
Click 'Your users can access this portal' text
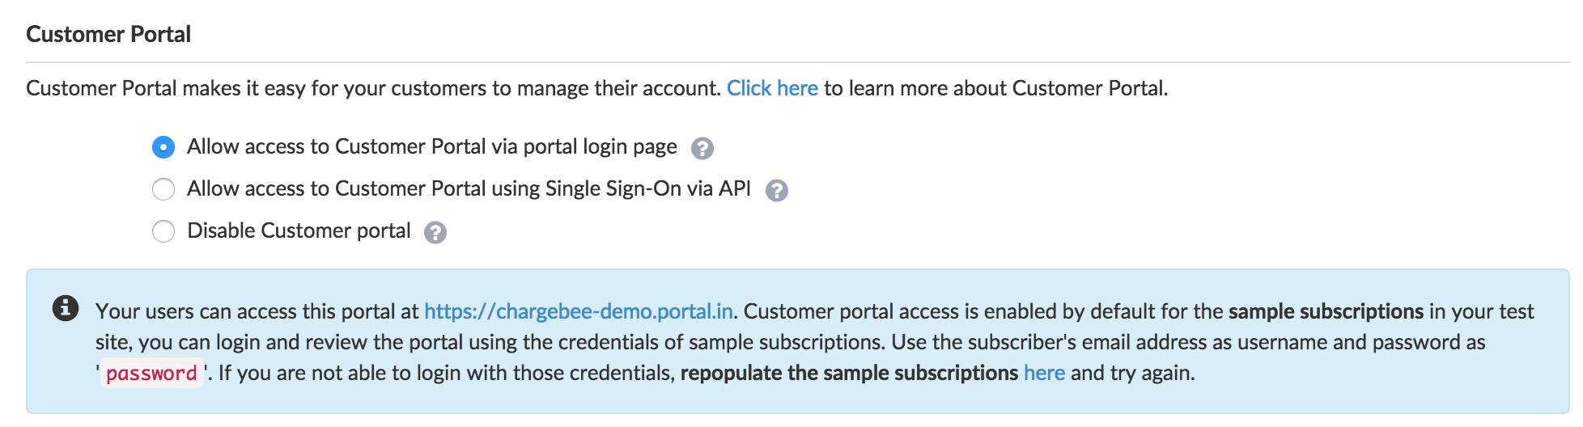tap(257, 311)
